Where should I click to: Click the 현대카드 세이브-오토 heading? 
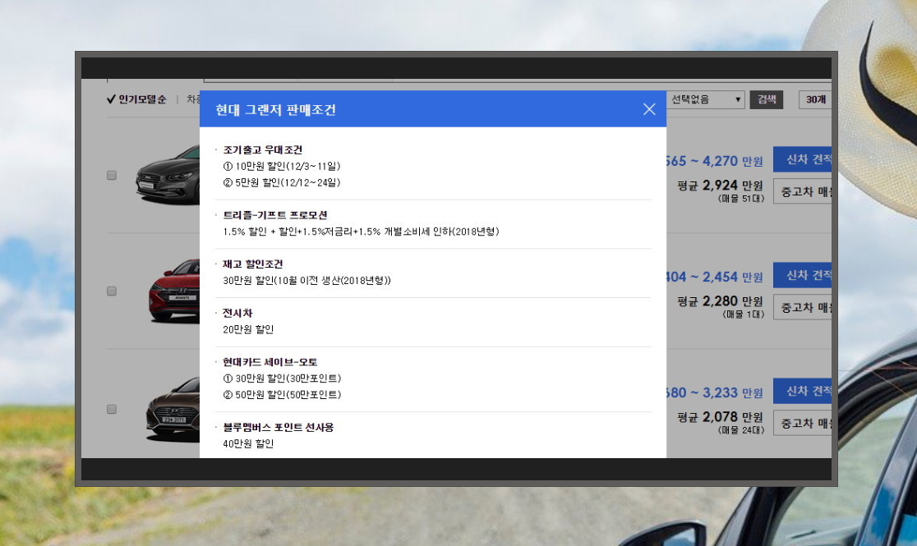tap(270, 362)
